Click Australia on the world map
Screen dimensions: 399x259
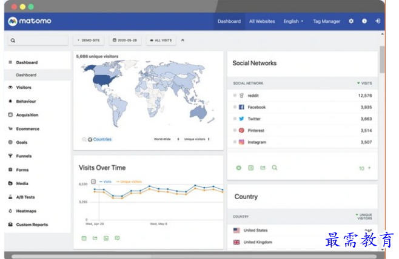coord(199,112)
